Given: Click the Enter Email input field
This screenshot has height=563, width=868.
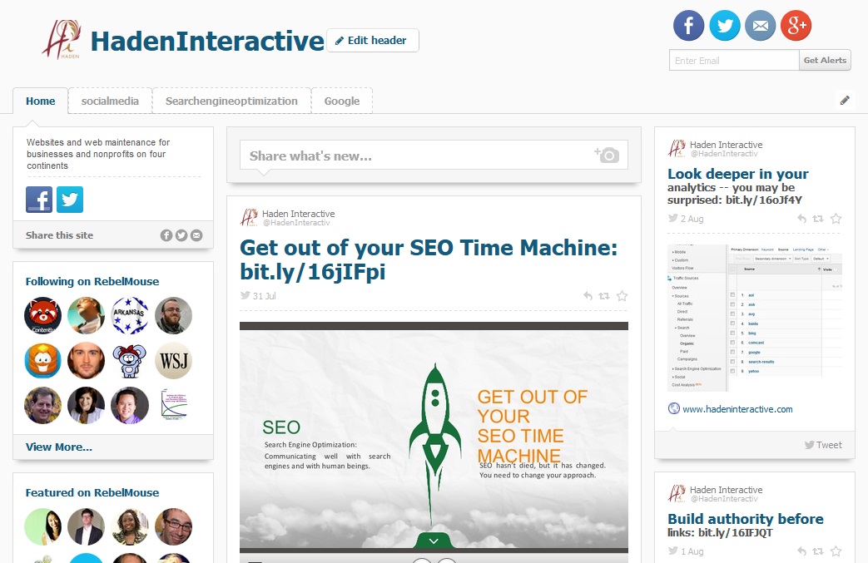Looking at the screenshot, I should click(x=734, y=60).
